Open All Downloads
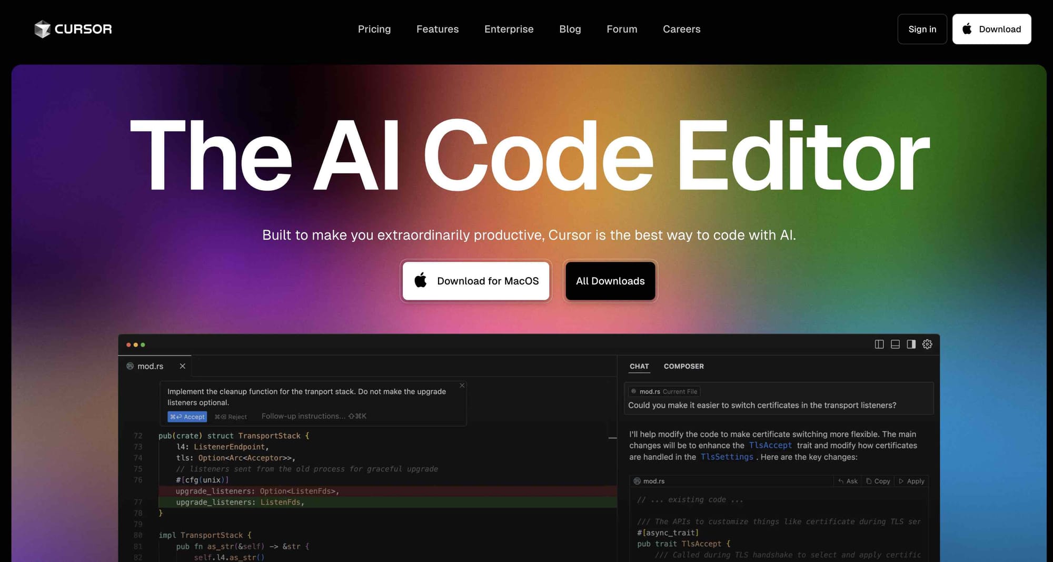 tap(610, 281)
